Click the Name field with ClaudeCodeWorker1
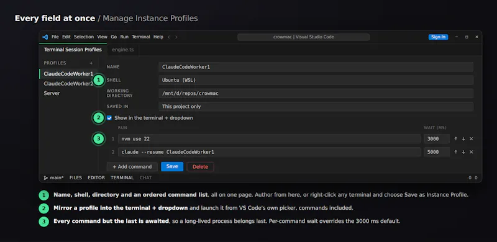 tap(316, 67)
